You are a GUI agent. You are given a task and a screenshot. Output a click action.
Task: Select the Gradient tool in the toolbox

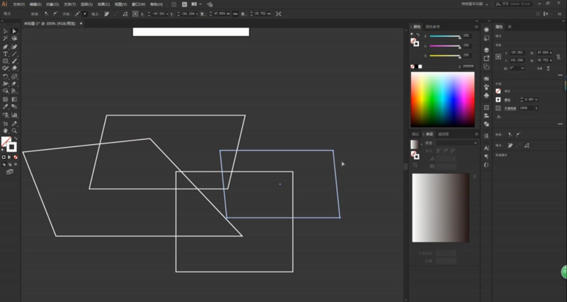pyautogui.click(x=14, y=99)
